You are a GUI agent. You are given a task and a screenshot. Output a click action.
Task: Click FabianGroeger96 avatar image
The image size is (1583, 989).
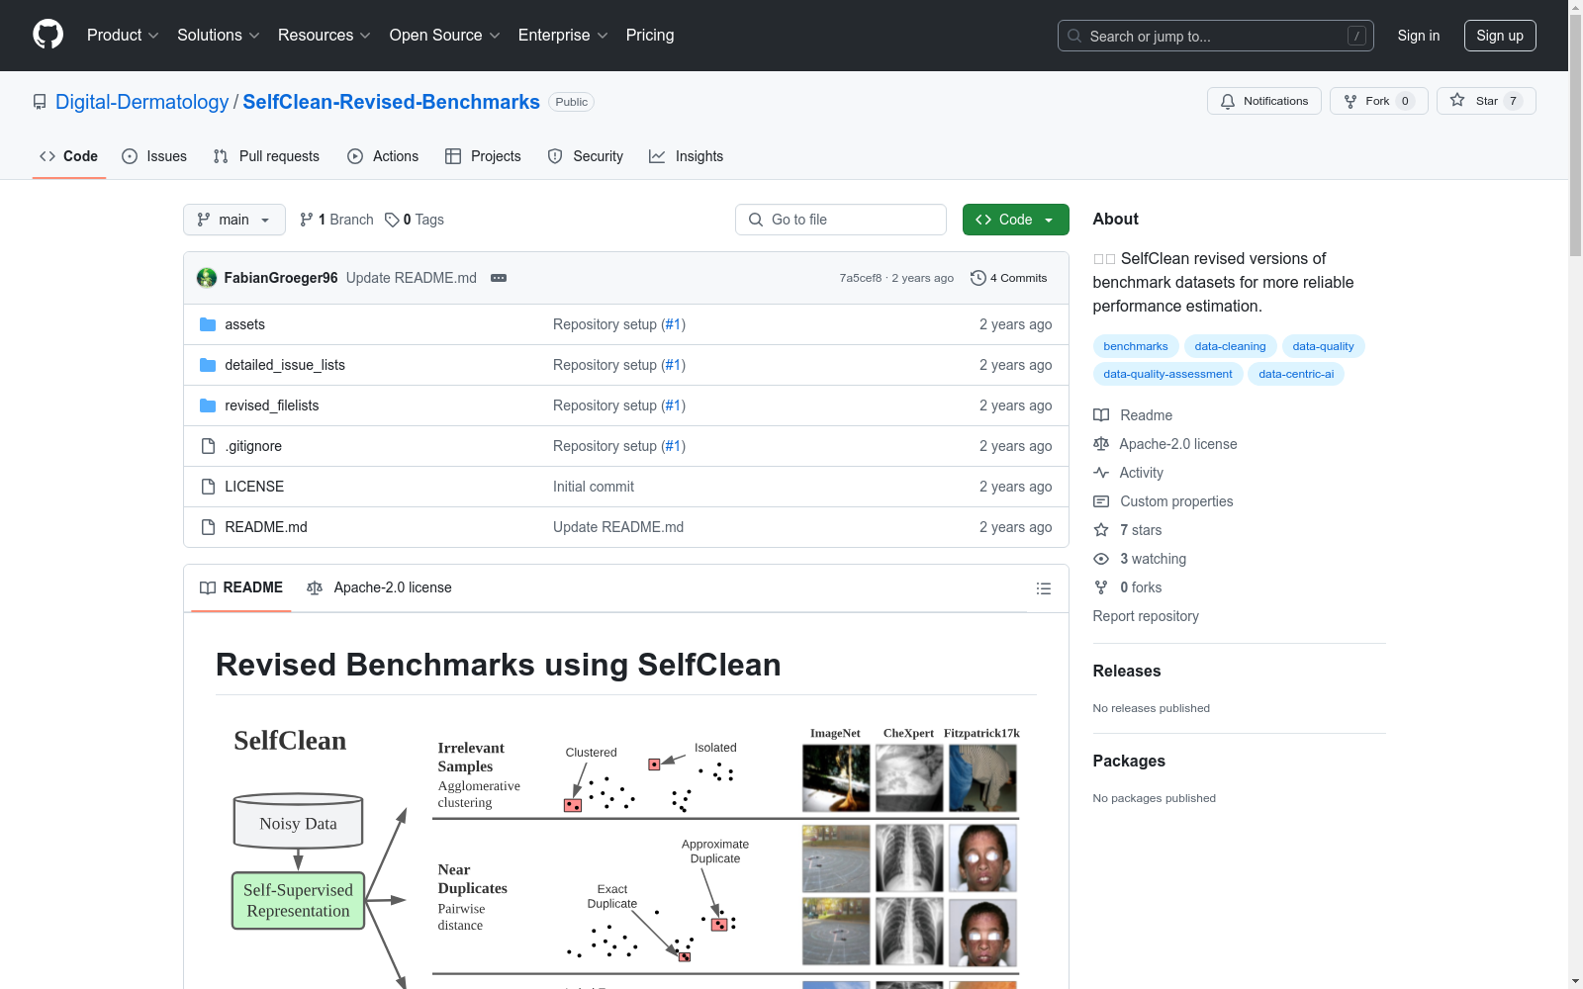click(207, 278)
